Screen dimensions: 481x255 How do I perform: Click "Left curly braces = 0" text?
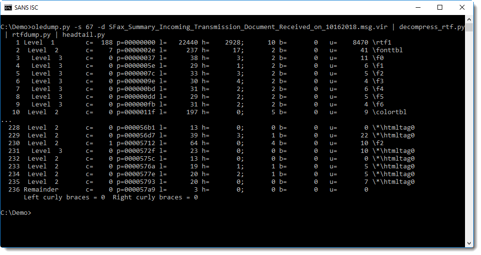[x=64, y=197]
